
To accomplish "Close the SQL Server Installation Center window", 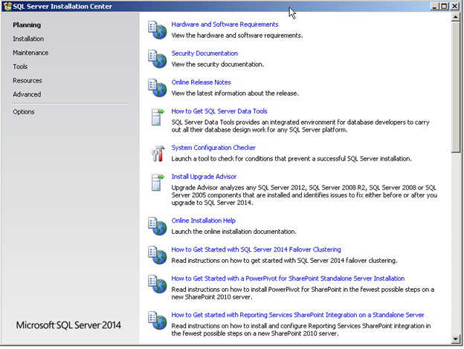I will [x=454, y=6].
